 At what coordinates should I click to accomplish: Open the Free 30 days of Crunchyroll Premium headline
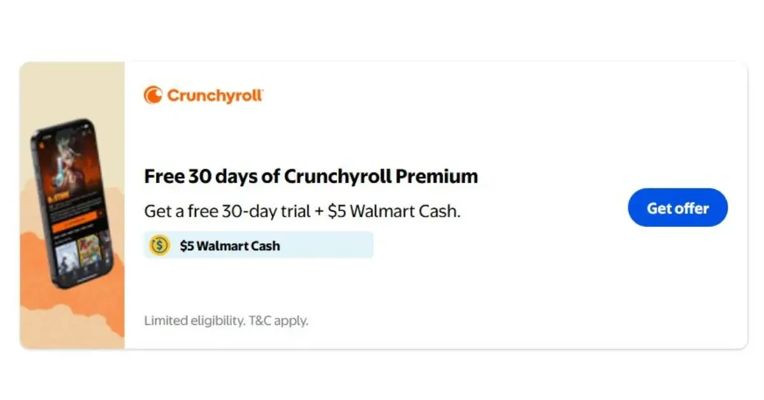tap(311, 176)
